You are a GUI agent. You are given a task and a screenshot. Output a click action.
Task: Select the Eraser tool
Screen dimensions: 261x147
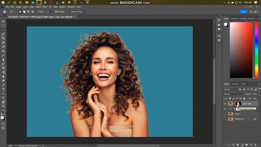[x=3, y=68]
